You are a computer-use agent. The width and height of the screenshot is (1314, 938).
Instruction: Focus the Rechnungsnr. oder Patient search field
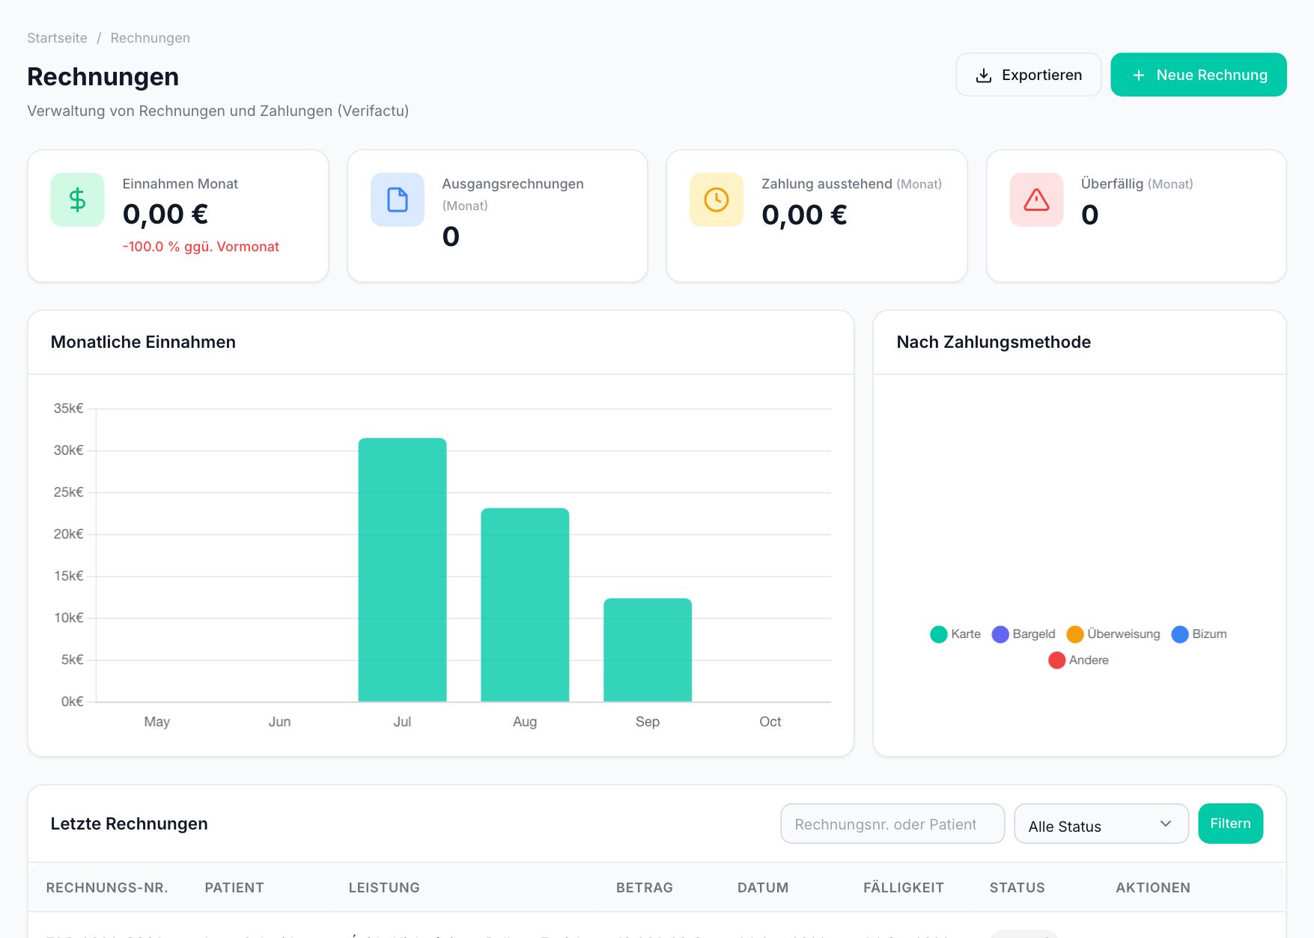pyautogui.click(x=892, y=824)
